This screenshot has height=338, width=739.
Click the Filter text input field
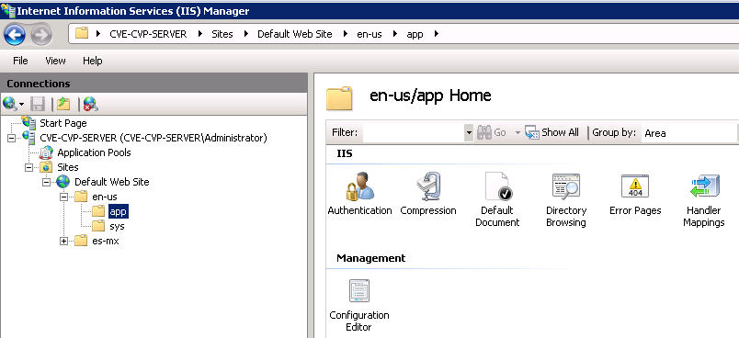coord(414,133)
